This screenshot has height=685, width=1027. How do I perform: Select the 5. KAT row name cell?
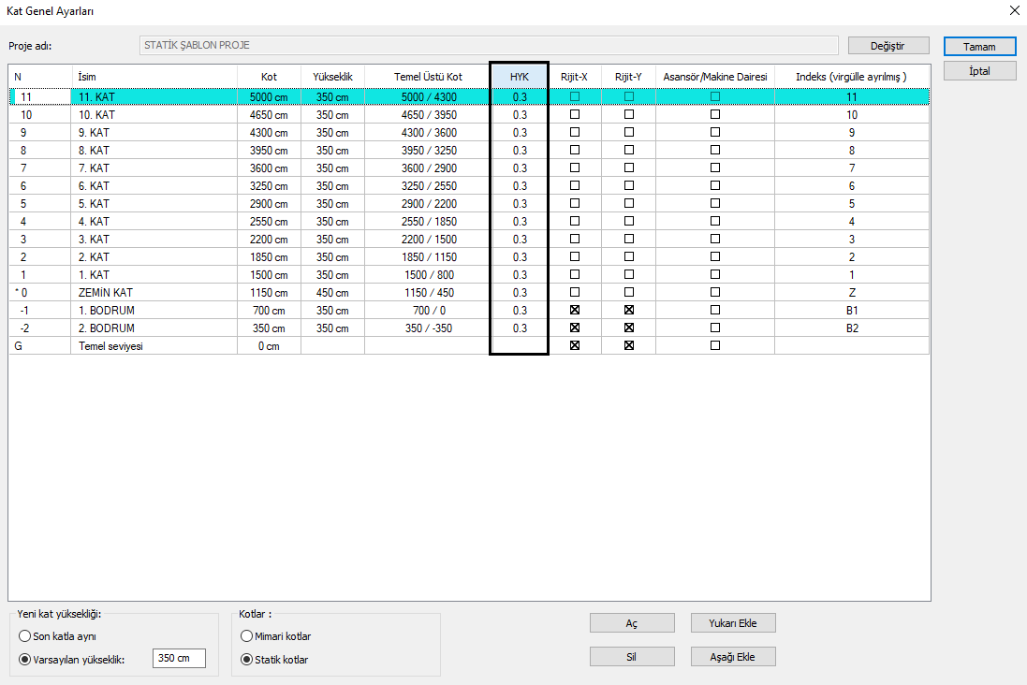154,203
